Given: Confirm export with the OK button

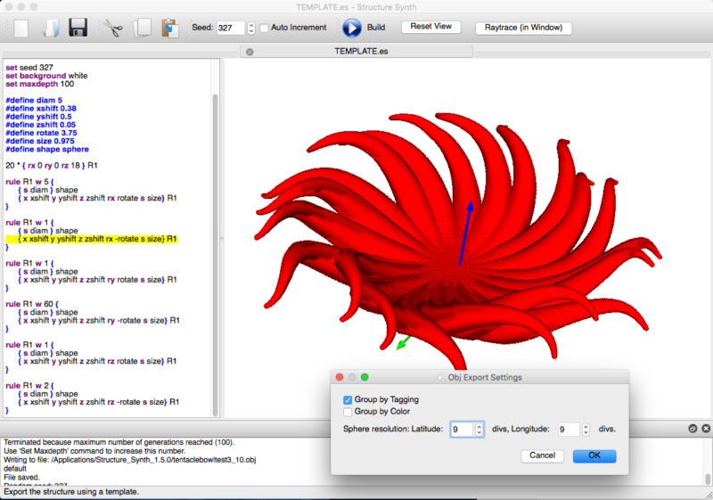Looking at the screenshot, I should click(x=594, y=455).
